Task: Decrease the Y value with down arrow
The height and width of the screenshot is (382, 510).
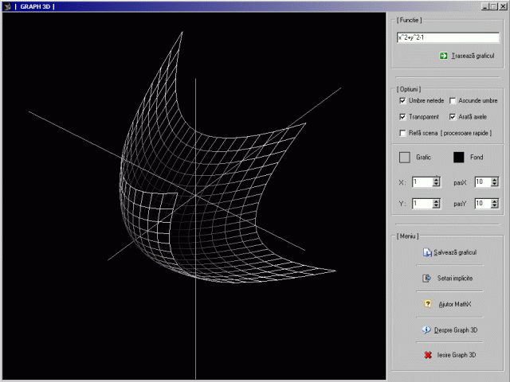Action: pyautogui.click(x=436, y=206)
